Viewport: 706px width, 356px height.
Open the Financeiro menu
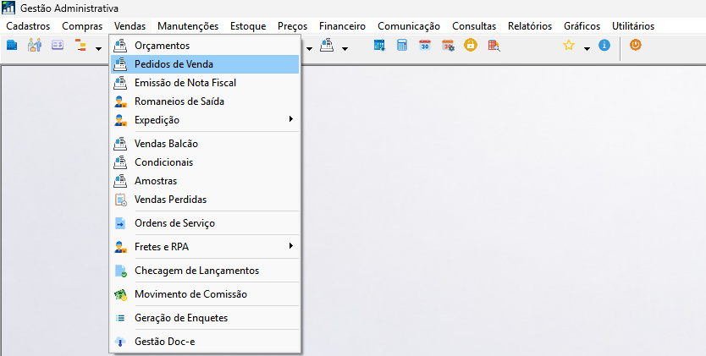tap(342, 26)
